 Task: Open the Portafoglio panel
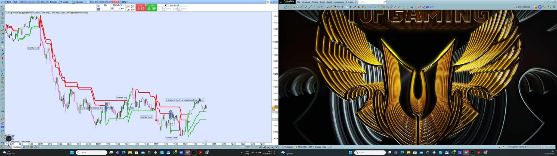pos(289,147)
